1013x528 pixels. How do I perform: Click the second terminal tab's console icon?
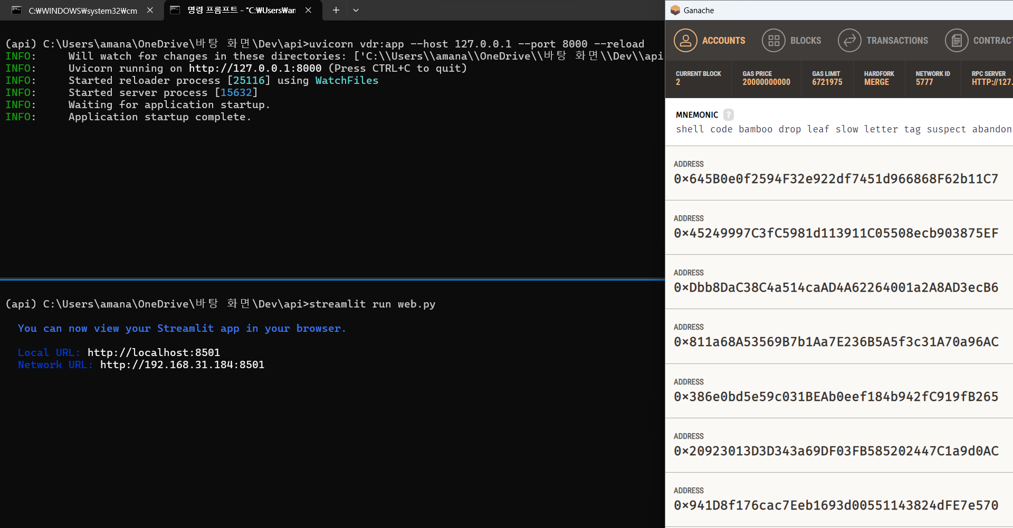(175, 10)
